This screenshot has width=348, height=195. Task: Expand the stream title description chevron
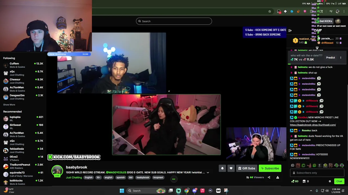(x=208, y=173)
